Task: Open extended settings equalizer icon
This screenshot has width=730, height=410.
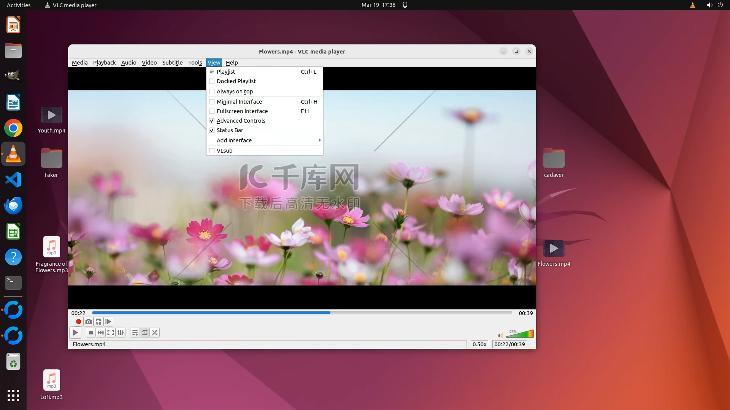Action: pyautogui.click(x=121, y=333)
